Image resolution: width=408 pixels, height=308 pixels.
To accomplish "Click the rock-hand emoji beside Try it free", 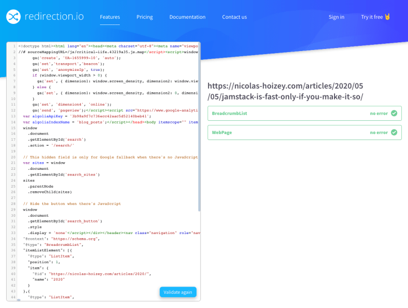I will (388, 17).
